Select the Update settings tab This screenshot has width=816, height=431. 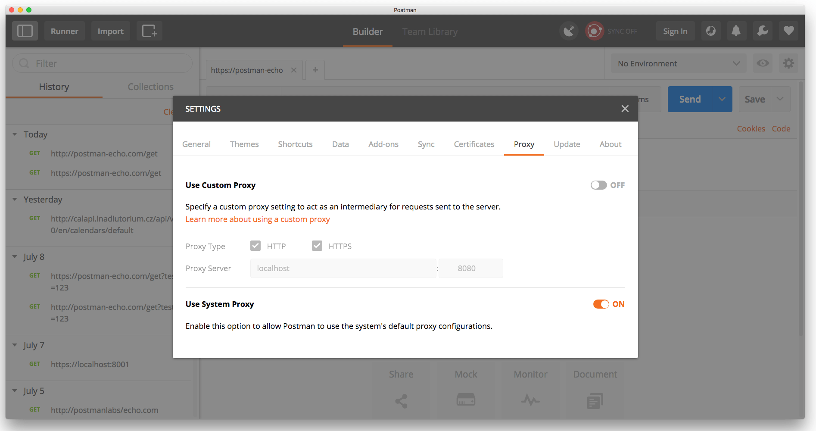click(567, 144)
